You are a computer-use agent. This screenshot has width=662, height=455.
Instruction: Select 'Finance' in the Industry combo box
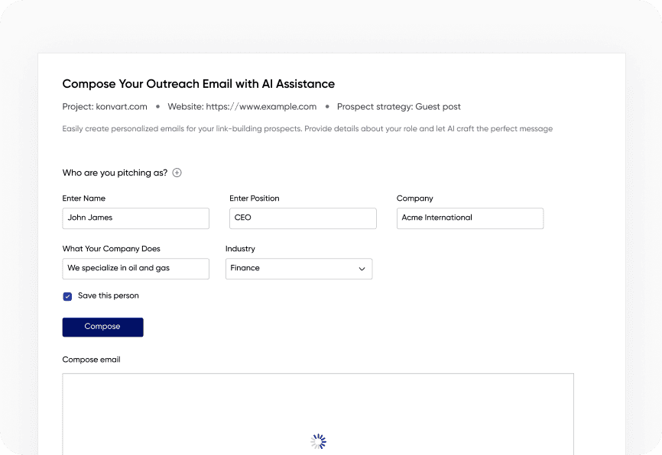click(x=298, y=269)
